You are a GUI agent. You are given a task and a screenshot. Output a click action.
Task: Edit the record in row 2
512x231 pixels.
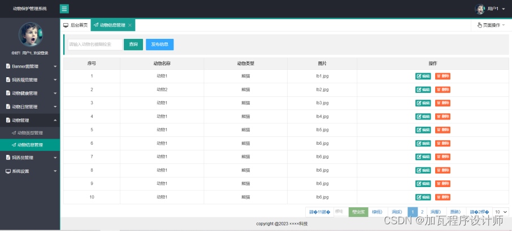(423, 90)
